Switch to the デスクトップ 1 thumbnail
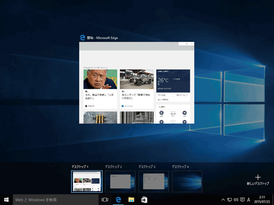 point(87,182)
